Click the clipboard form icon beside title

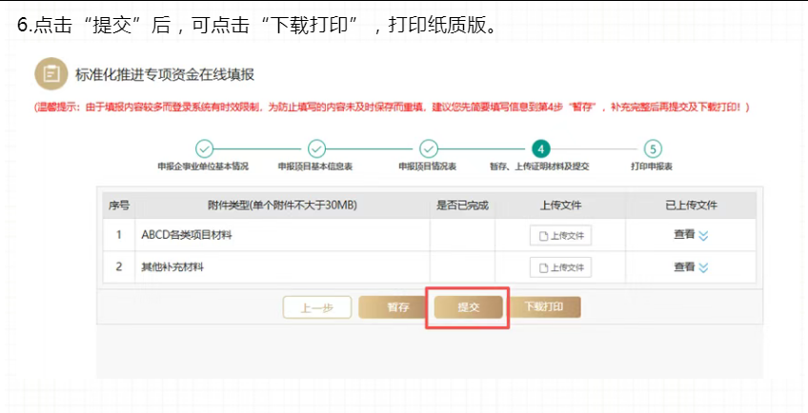[x=51, y=74]
